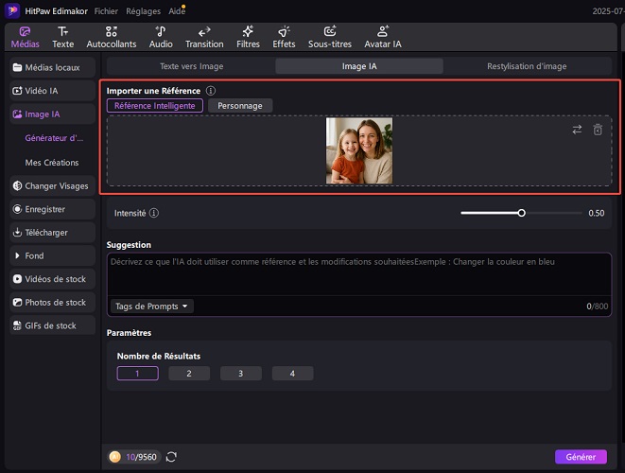Click the HitPaw Edimakor app logo
The width and height of the screenshot is (625, 473).
click(12, 10)
